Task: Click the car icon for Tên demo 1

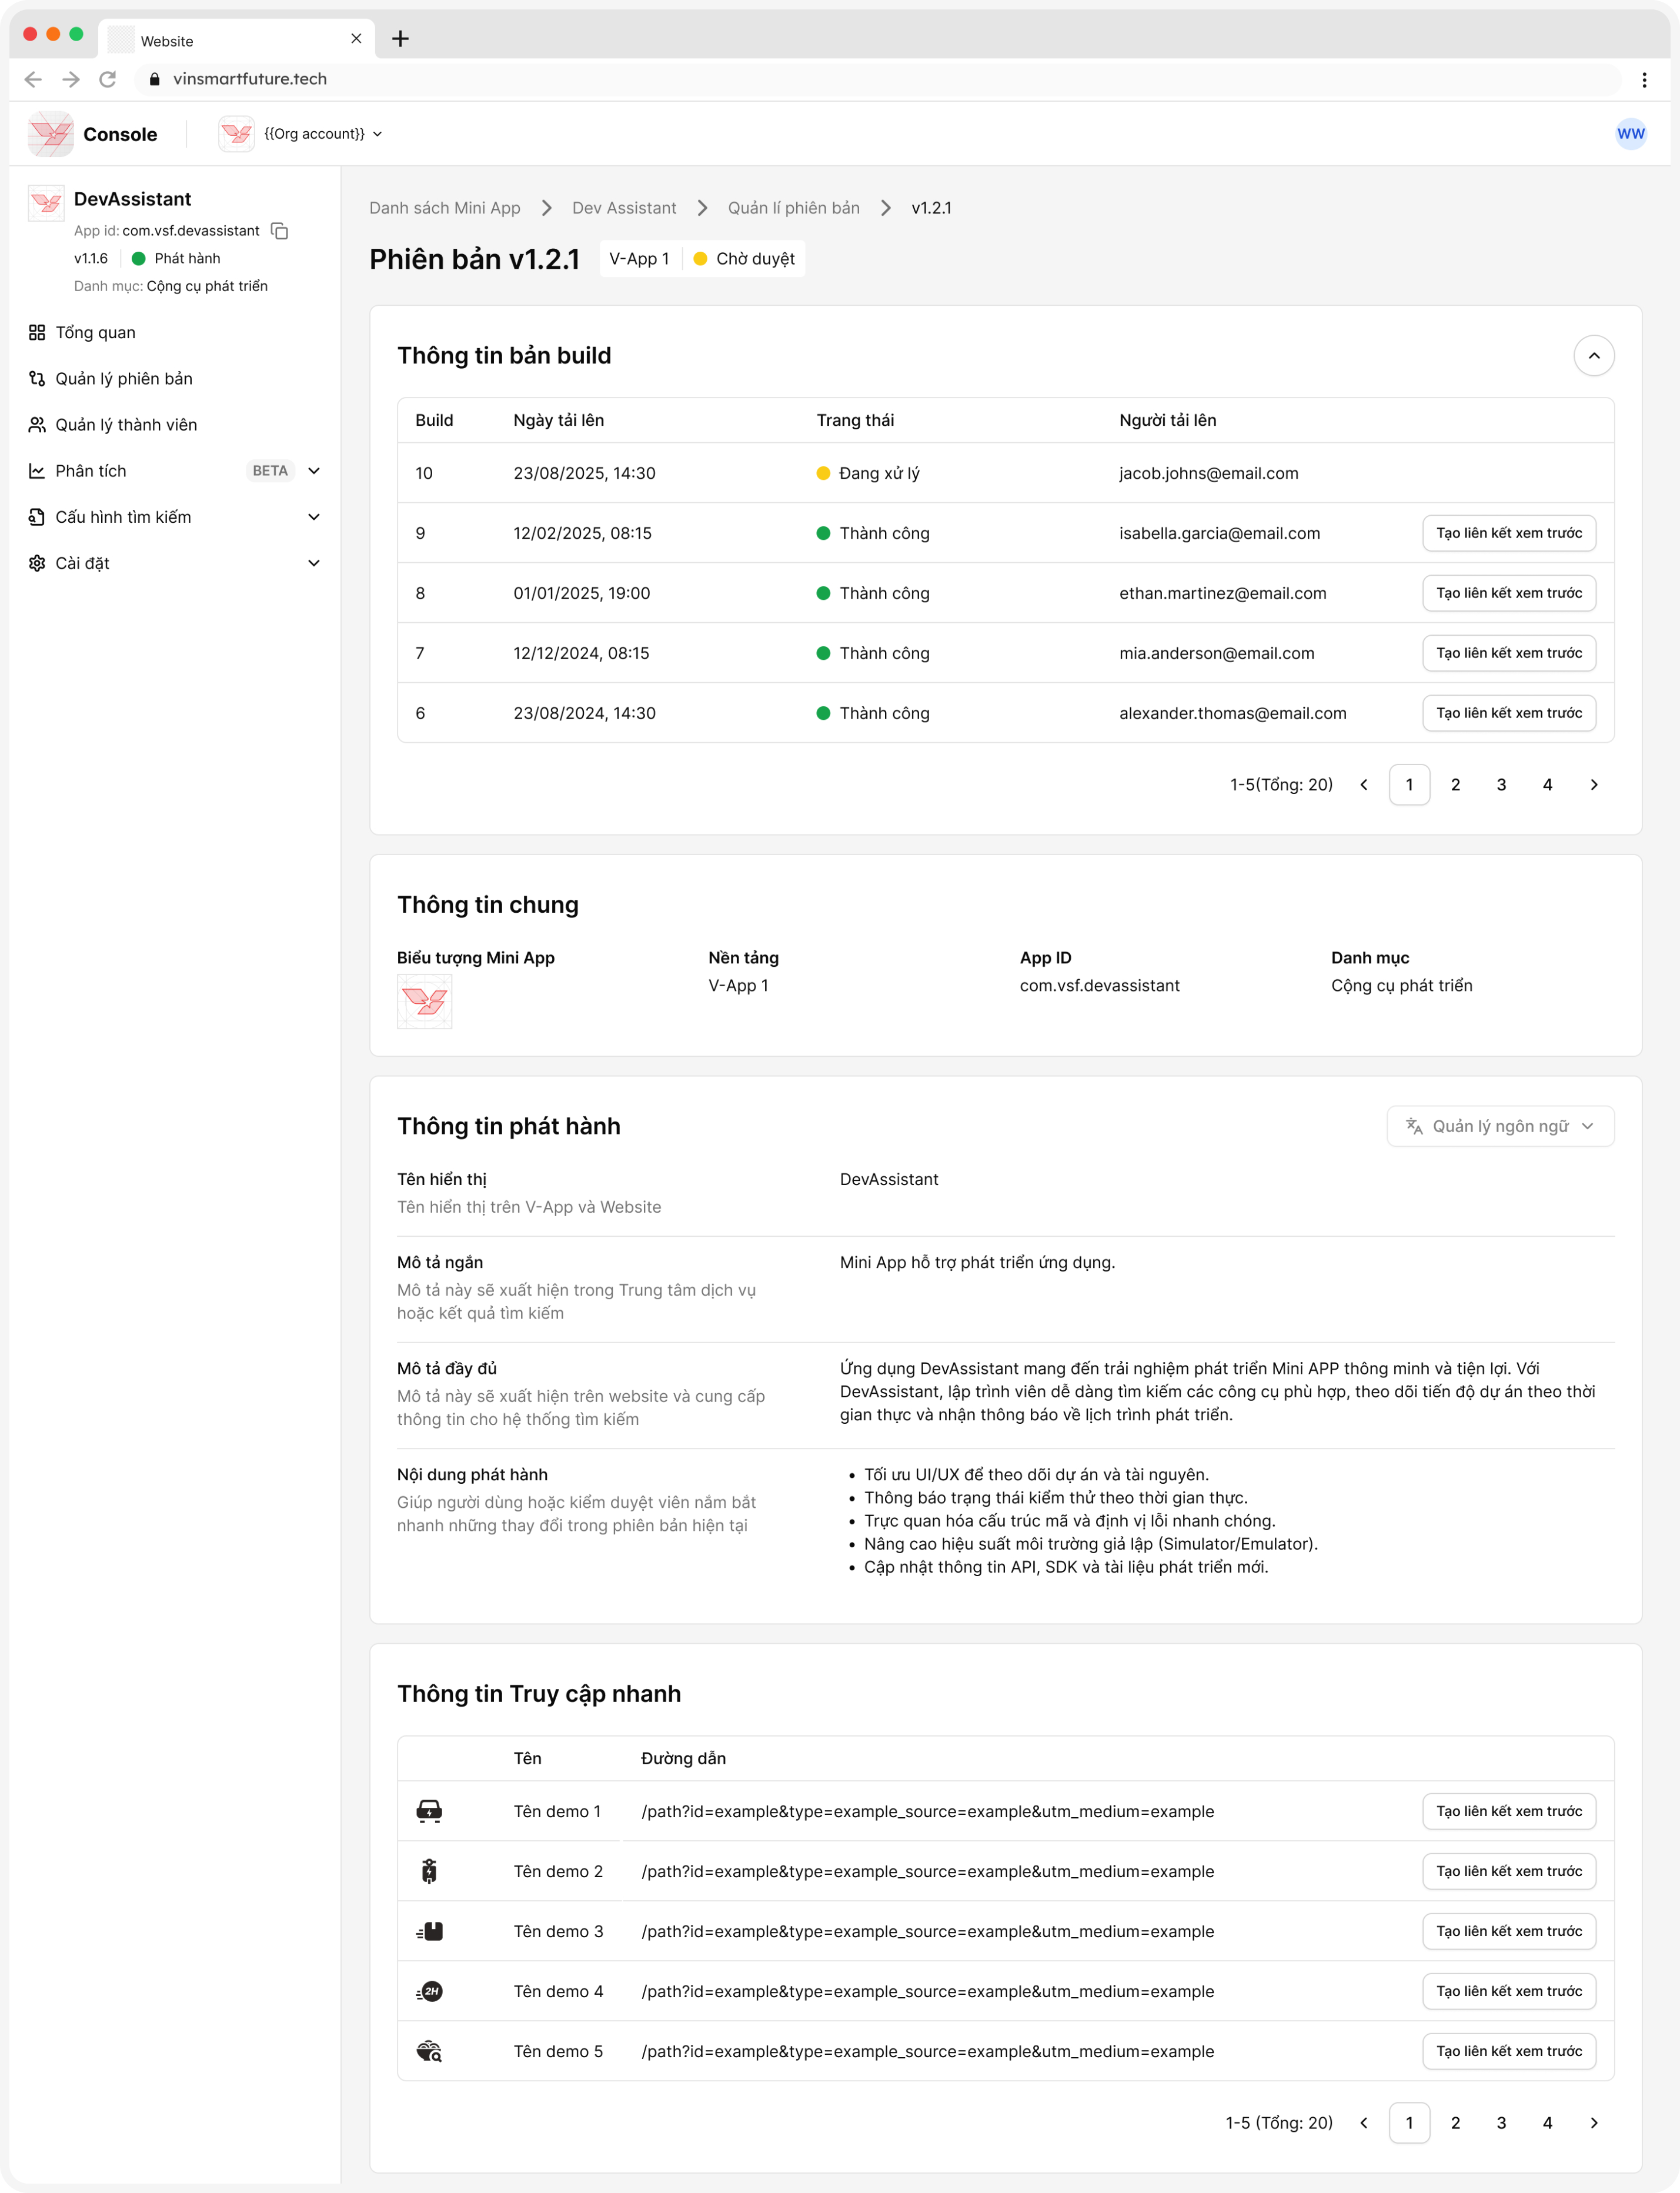Action: (429, 1811)
